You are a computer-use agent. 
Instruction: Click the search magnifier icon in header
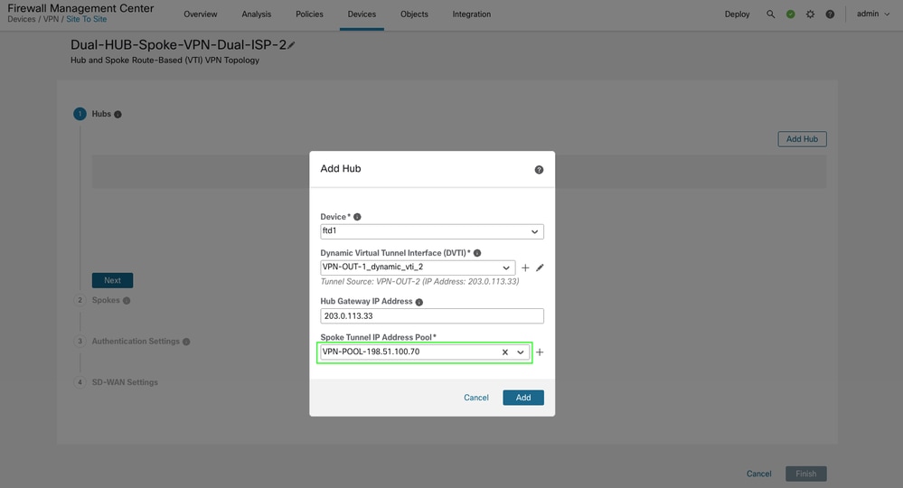click(x=770, y=14)
